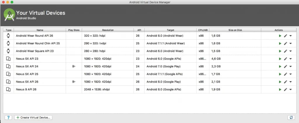Select the Android Wear Round Chin API 25 name
Screen dimensions: 299x123
[38, 43]
